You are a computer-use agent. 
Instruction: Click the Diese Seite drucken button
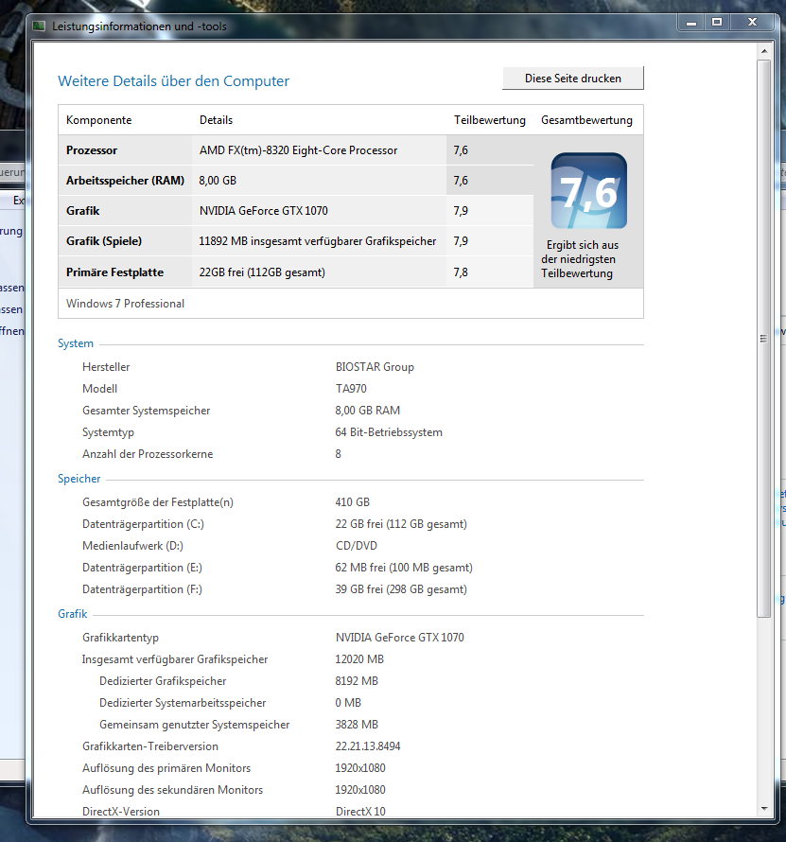(x=573, y=79)
